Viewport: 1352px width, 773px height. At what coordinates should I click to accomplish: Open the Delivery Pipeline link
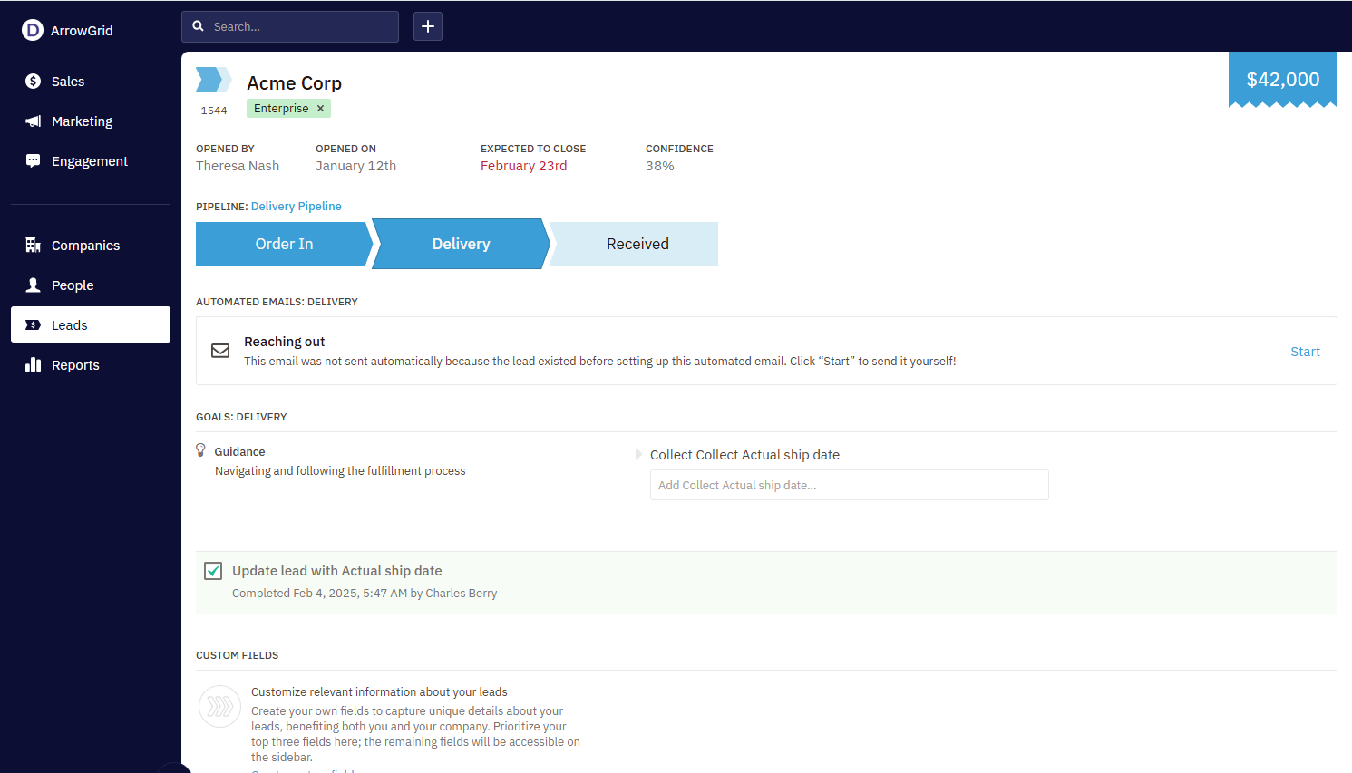[x=297, y=207]
